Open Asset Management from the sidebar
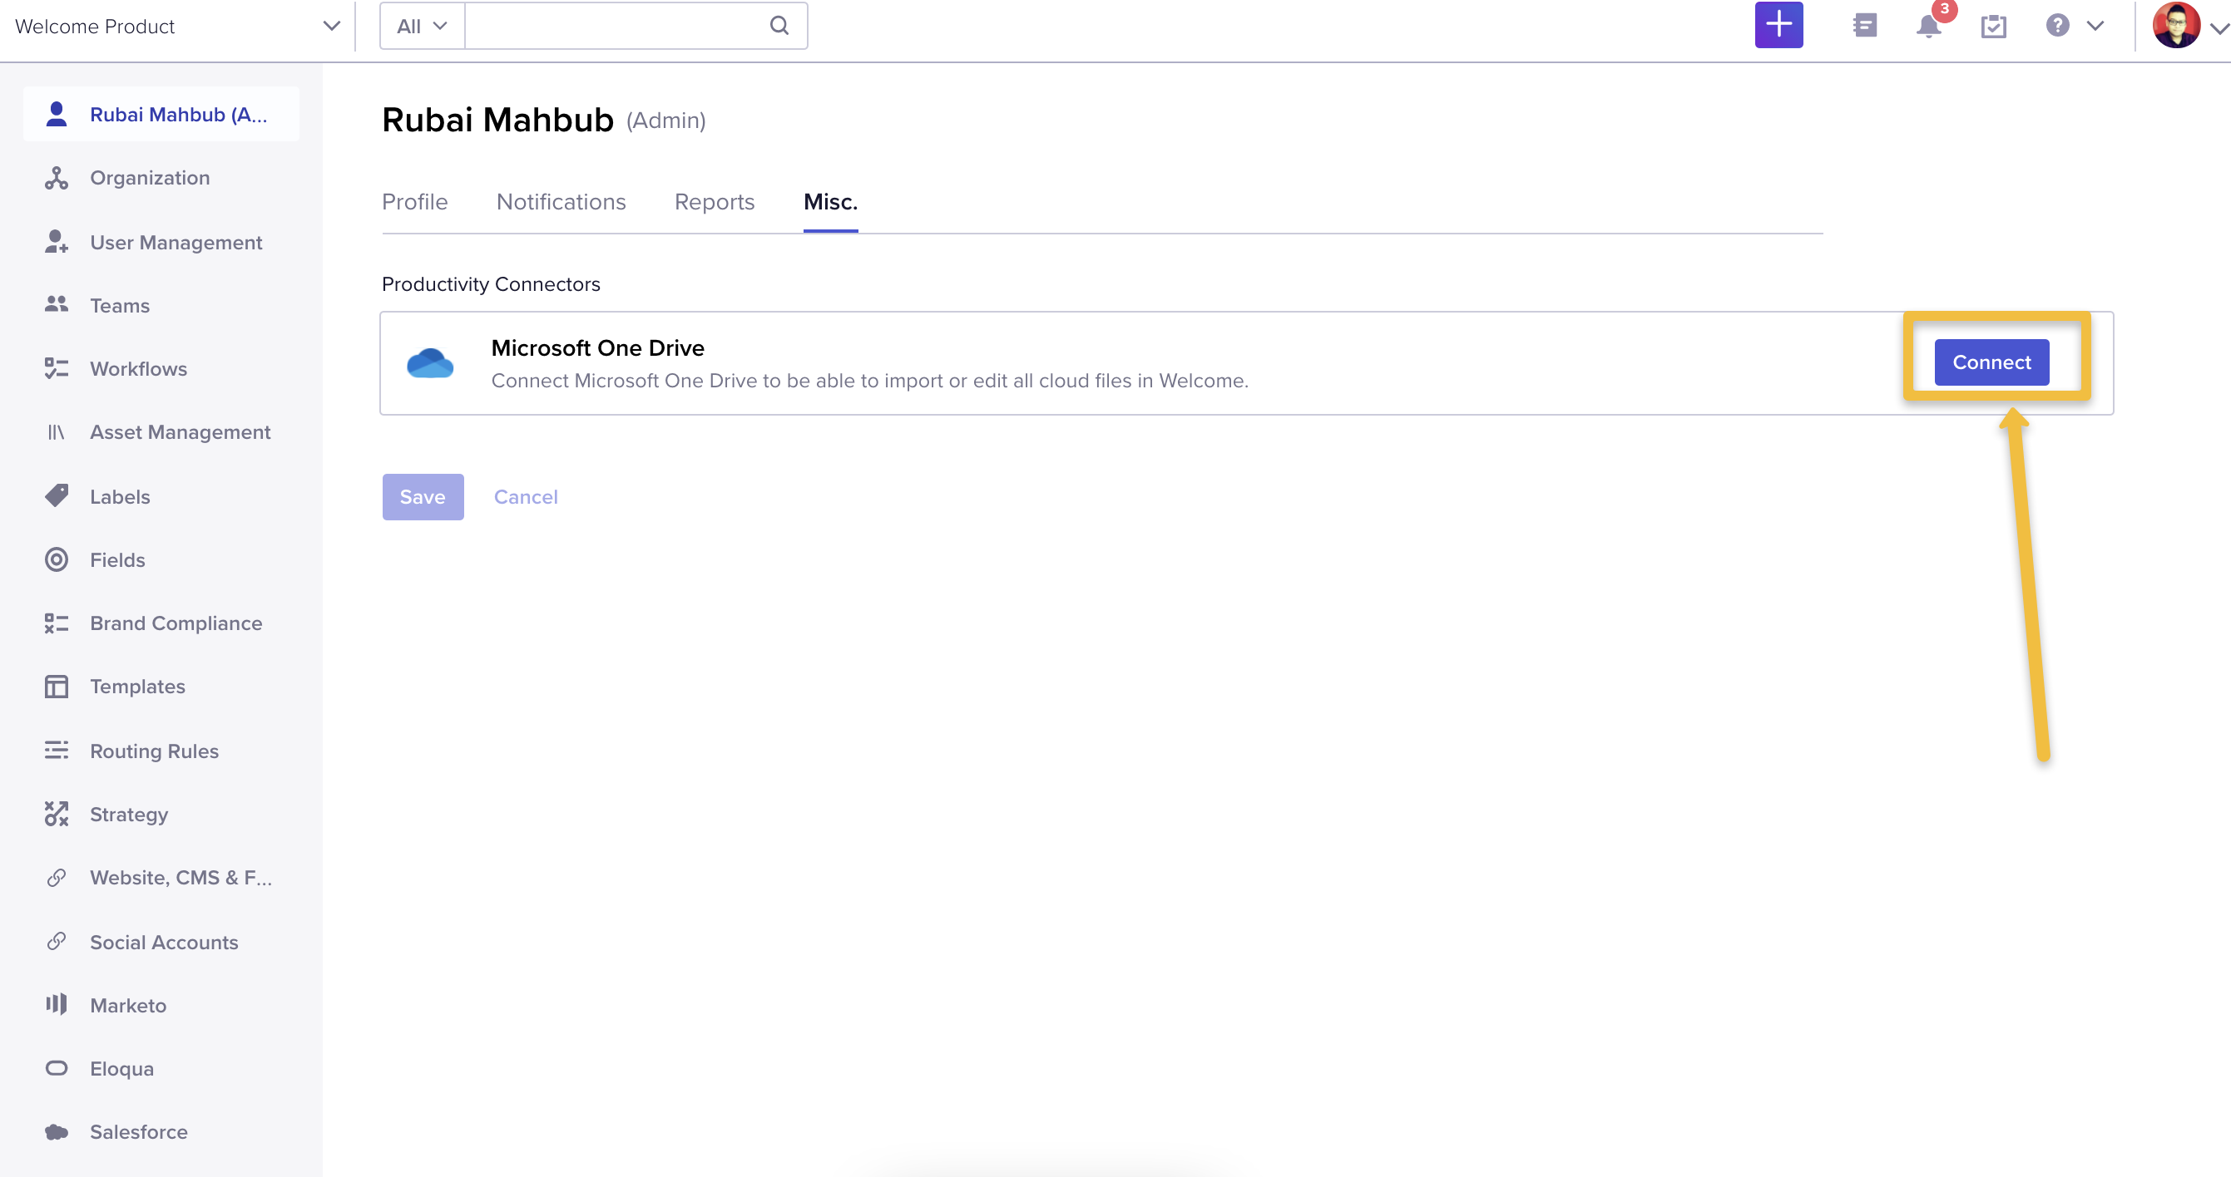The width and height of the screenshot is (2231, 1177). [181, 431]
